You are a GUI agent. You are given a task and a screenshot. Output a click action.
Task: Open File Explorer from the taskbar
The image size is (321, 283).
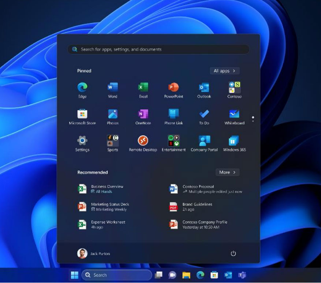coord(186,275)
